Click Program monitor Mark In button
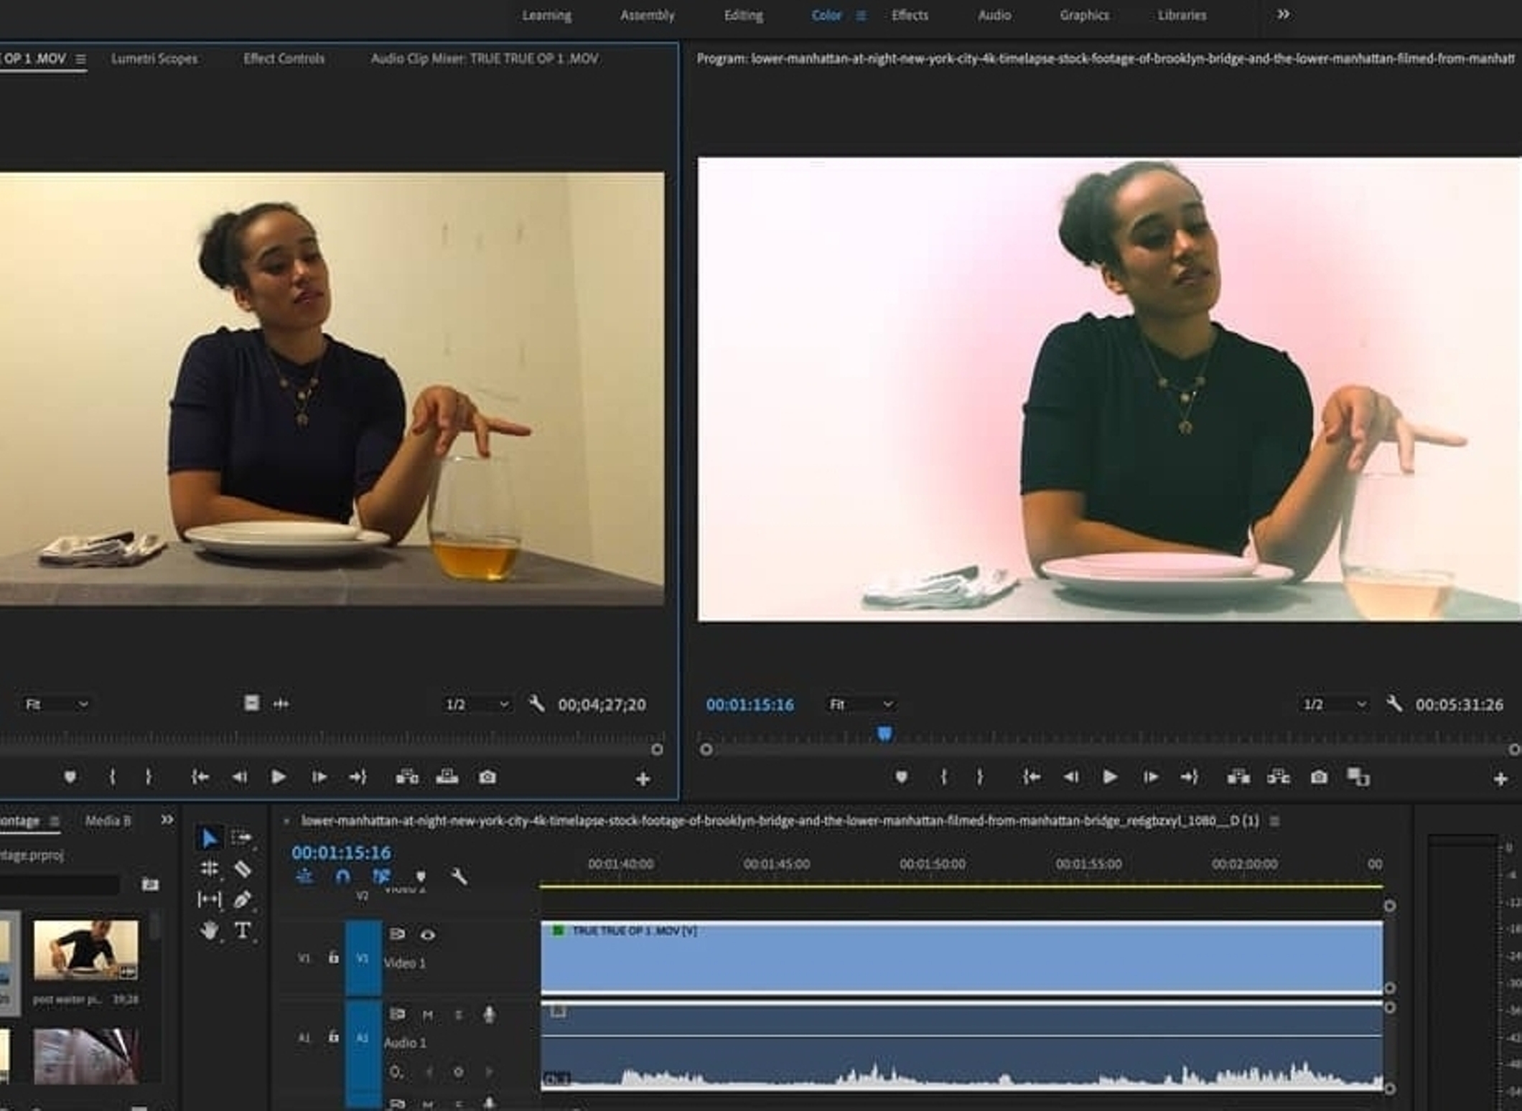The height and width of the screenshot is (1111, 1522). [944, 777]
